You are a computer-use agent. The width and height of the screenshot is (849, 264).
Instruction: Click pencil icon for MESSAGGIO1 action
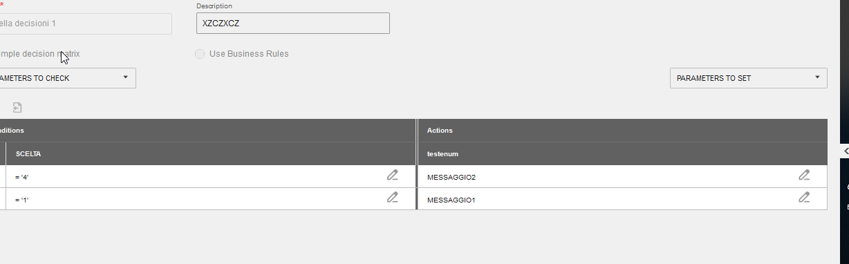click(804, 198)
